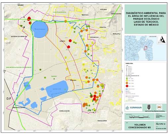This screenshot has height=134, width=168.
Task: Click the scale bar graphic
Action: tap(139, 117)
